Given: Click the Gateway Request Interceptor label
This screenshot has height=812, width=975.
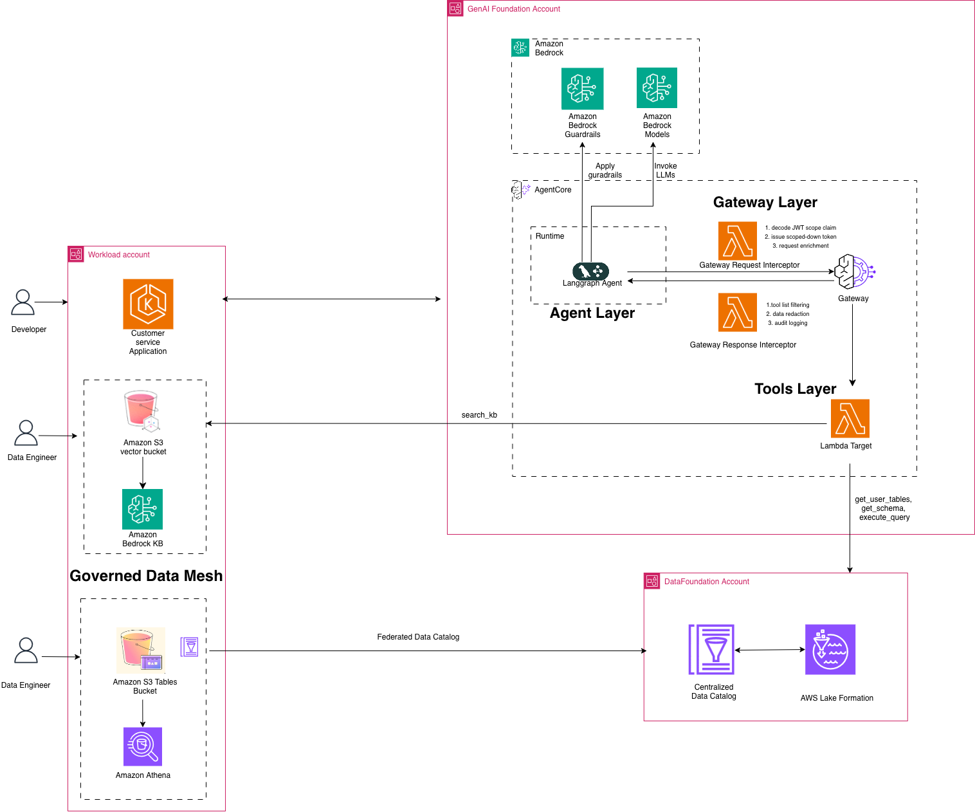Looking at the screenshot, I should (x=749, y=265).
